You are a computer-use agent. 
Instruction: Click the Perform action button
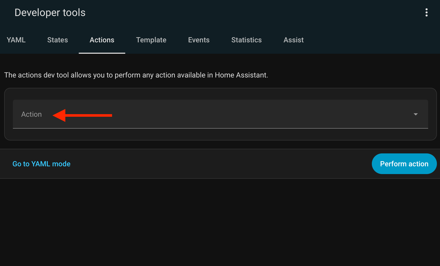404,164
